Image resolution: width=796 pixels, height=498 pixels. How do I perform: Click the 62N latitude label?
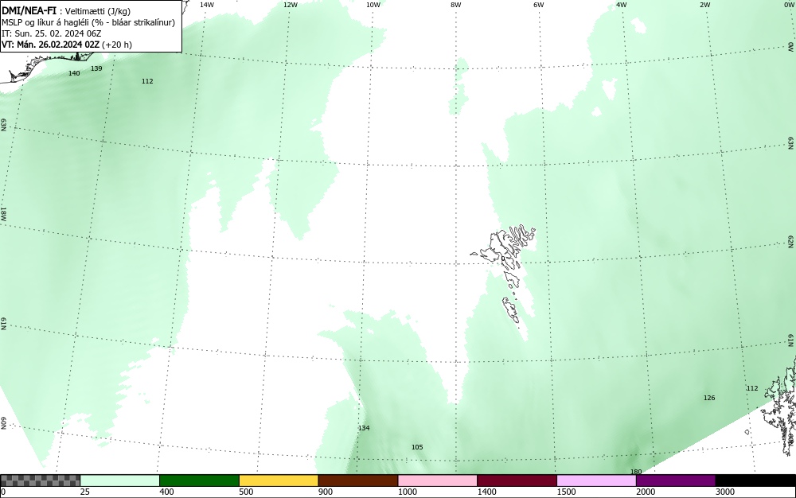(x=791, y=241)
